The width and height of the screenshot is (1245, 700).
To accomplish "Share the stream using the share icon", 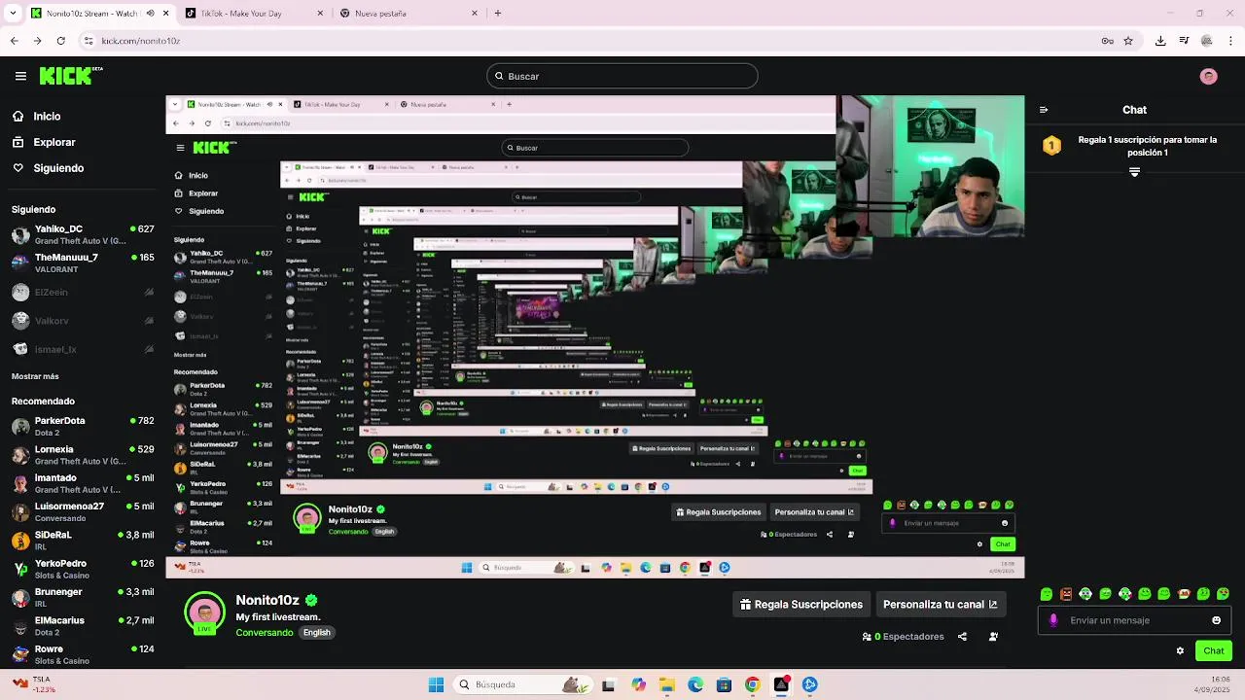I will pyautogui.click(x=962, y=637).
